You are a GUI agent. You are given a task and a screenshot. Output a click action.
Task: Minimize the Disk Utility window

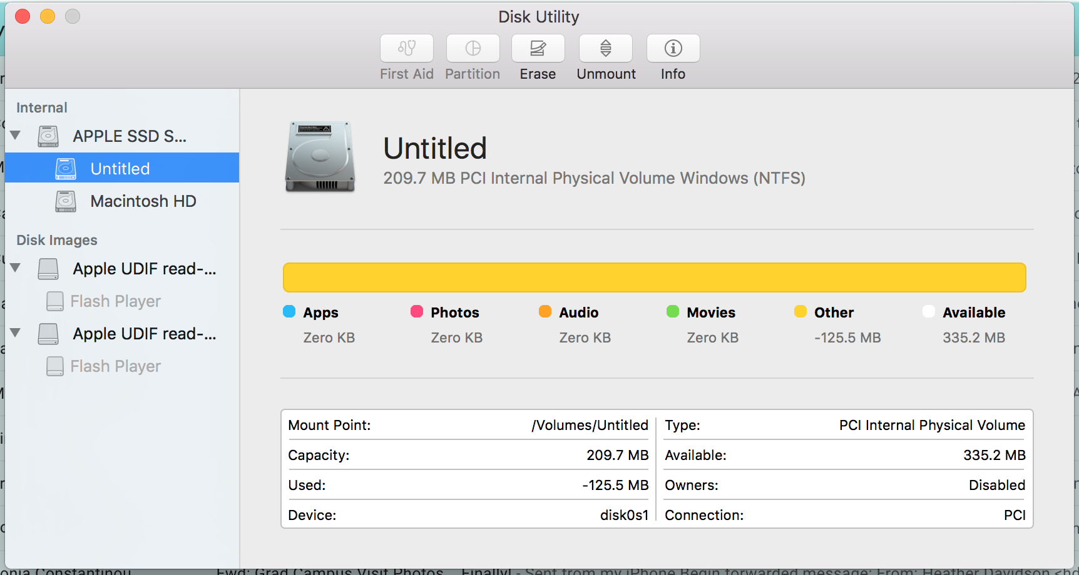pos(48,16)
